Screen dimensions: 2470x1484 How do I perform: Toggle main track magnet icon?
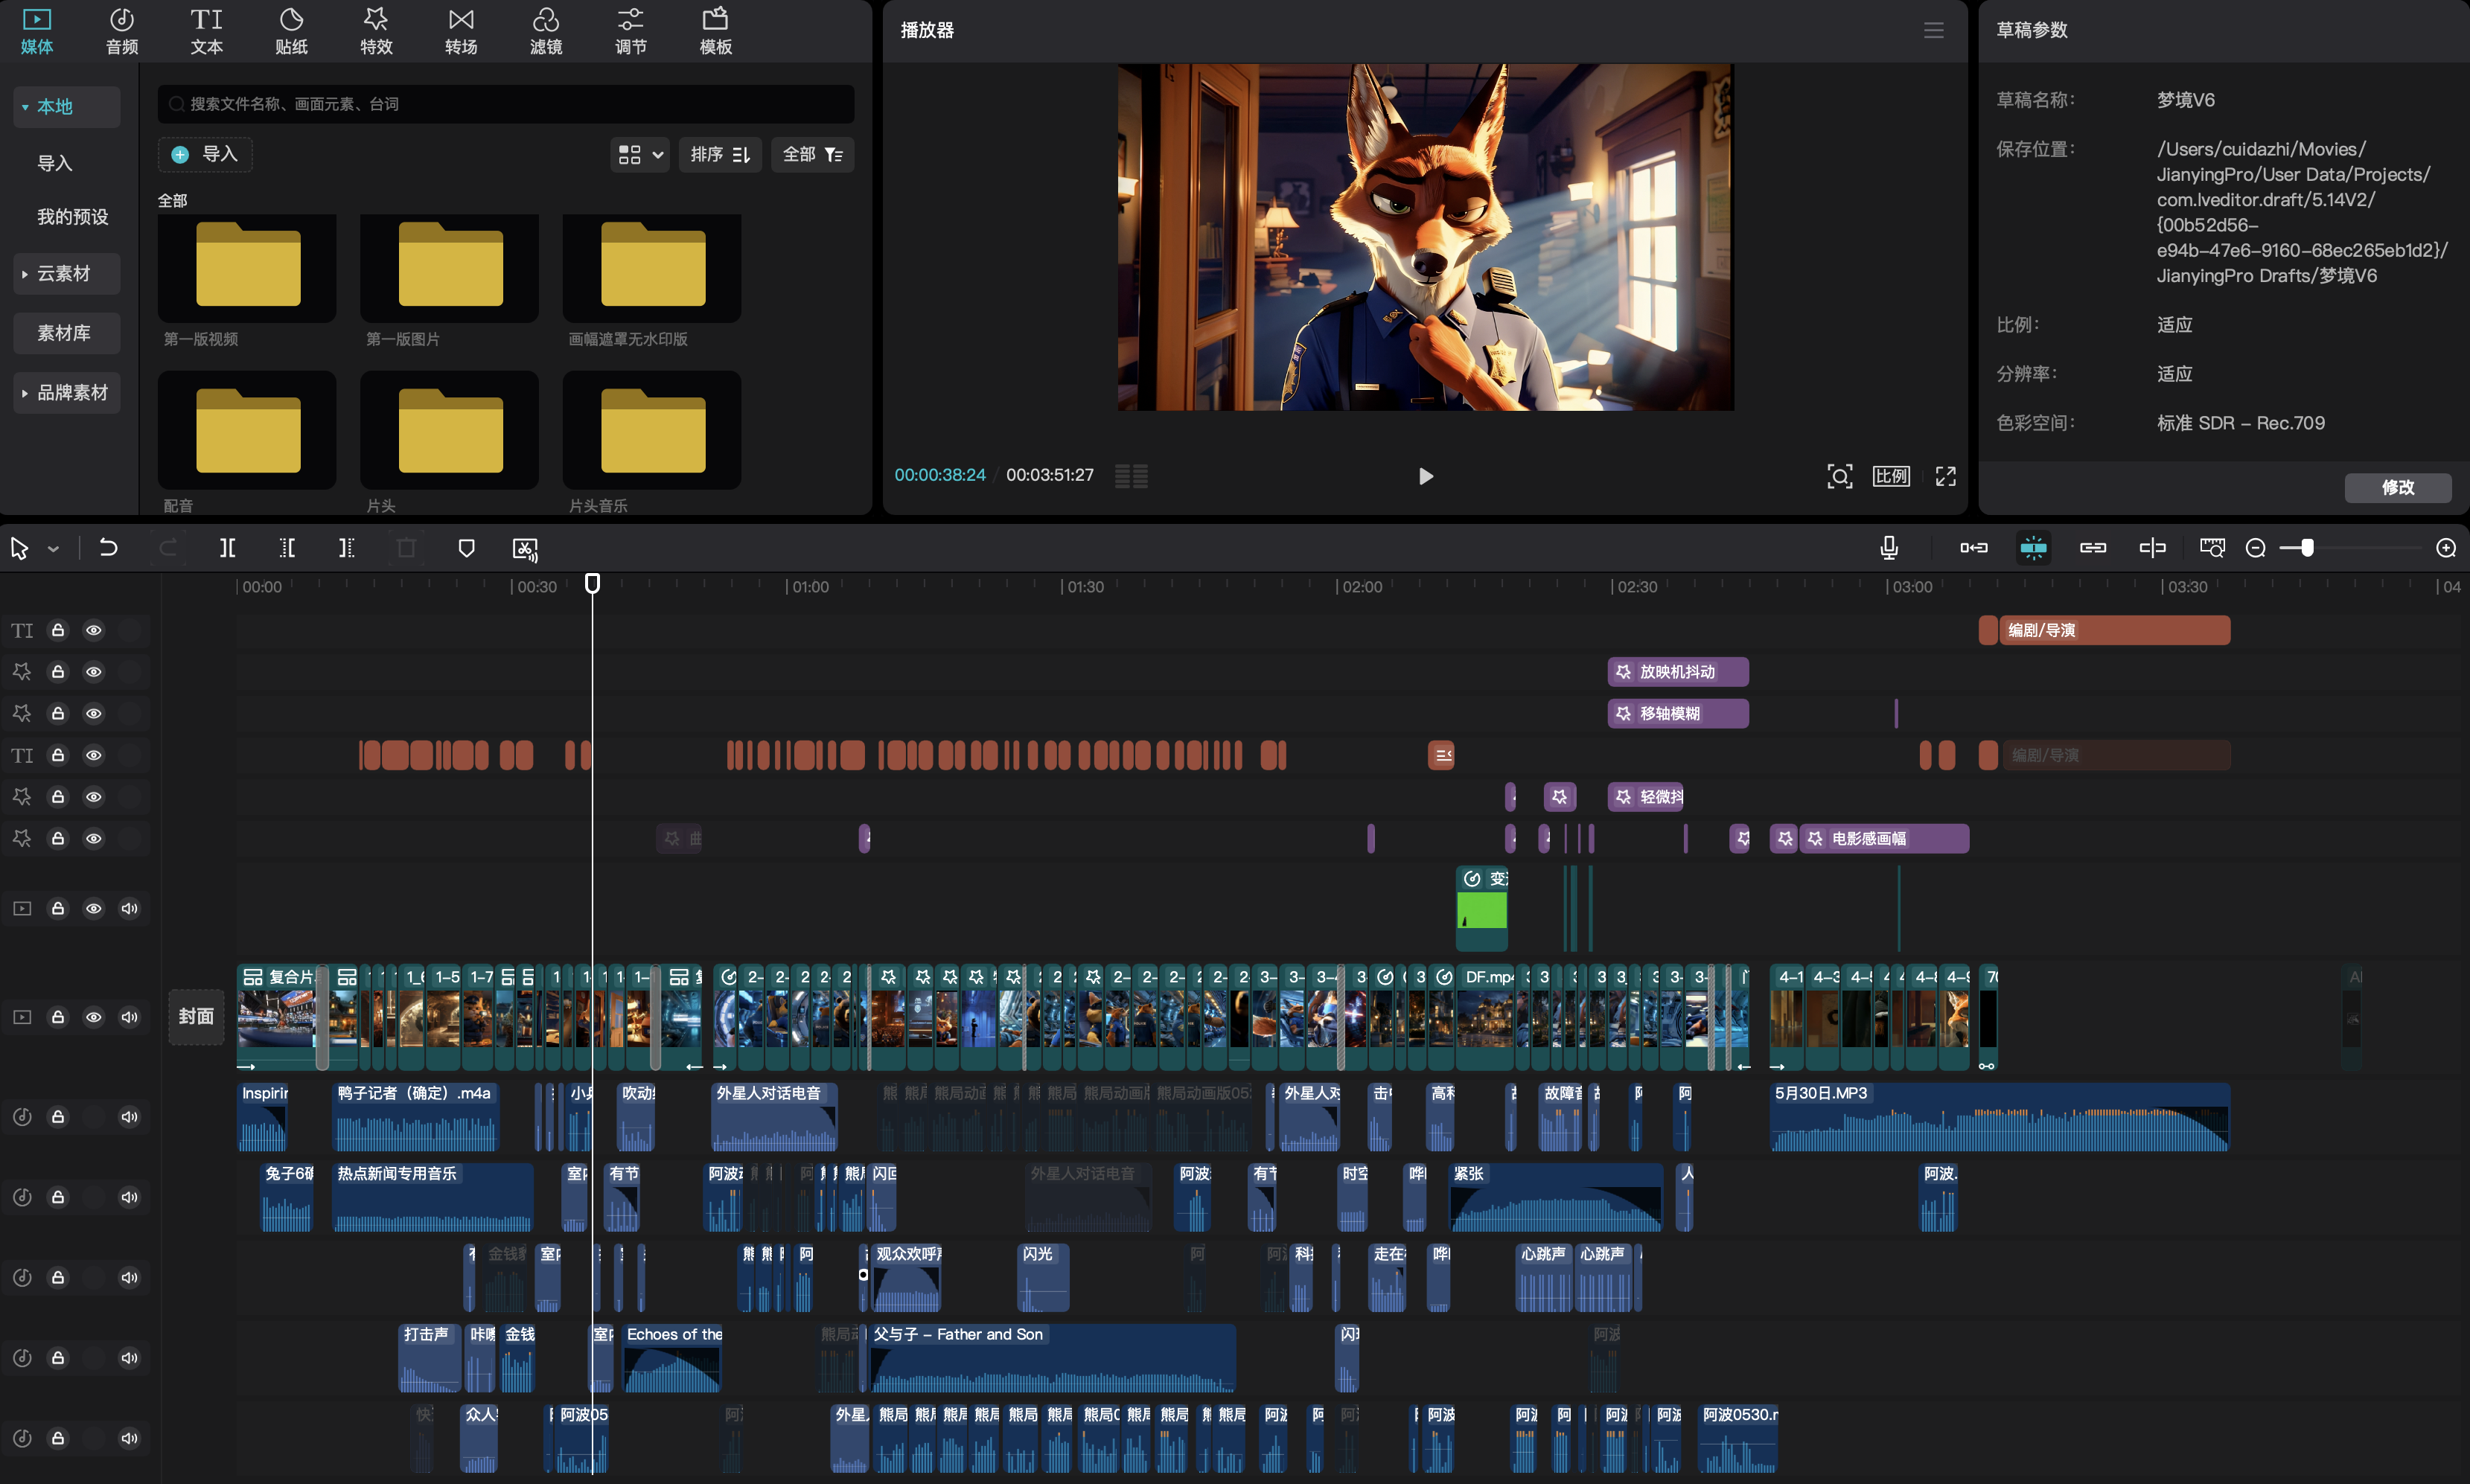(1974, 547)
